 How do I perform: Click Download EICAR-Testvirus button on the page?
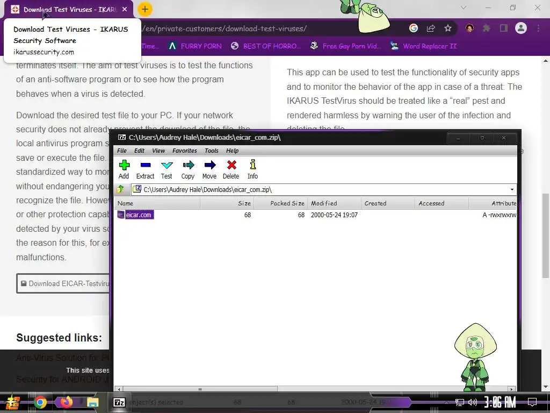coord(63,283)
